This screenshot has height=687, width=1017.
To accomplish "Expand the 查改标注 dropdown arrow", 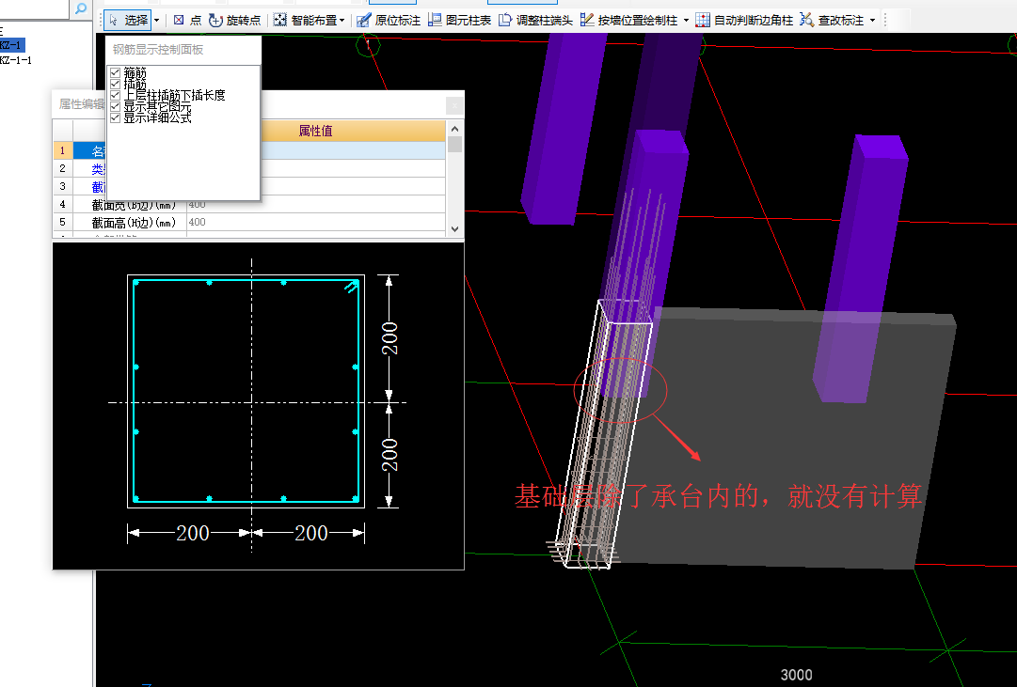I will click(x=872, y=21).
